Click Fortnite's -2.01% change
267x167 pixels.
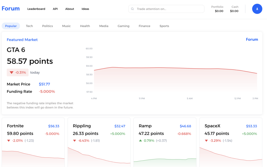[17, 141]
